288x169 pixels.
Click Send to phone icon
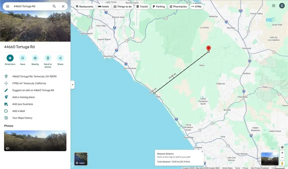click(x=48, y=58)
